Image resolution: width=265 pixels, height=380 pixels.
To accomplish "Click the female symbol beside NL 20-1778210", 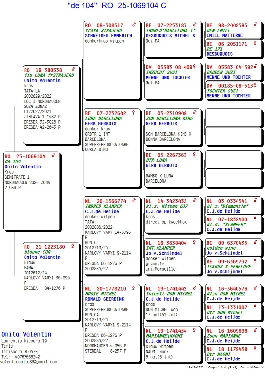I will pos(134,288).
